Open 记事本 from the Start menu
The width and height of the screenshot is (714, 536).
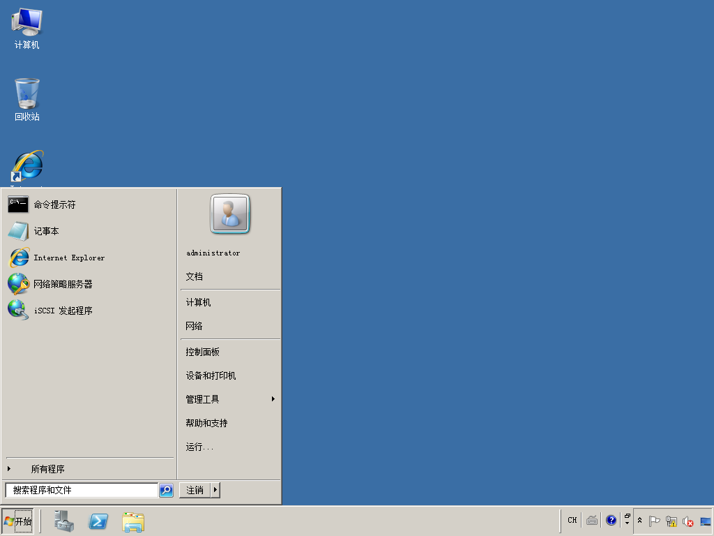coord(89,231)
